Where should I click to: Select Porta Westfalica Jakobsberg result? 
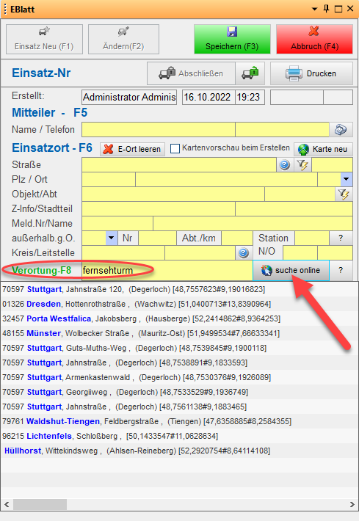[x=141, y=318]
